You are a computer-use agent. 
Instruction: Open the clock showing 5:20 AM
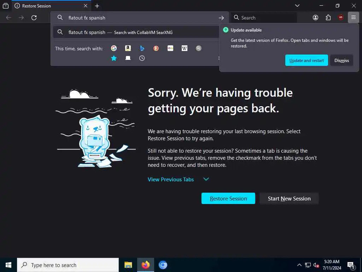click(332, 265)
